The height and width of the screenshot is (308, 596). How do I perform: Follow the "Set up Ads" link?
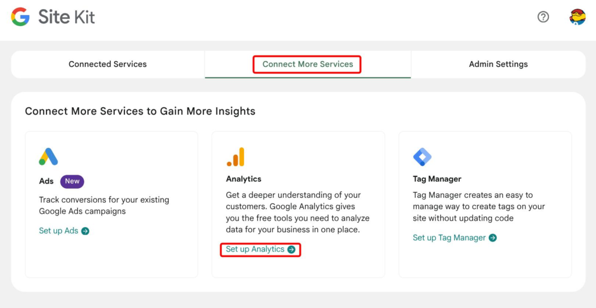pyautogui.click(x=59, y=231)
